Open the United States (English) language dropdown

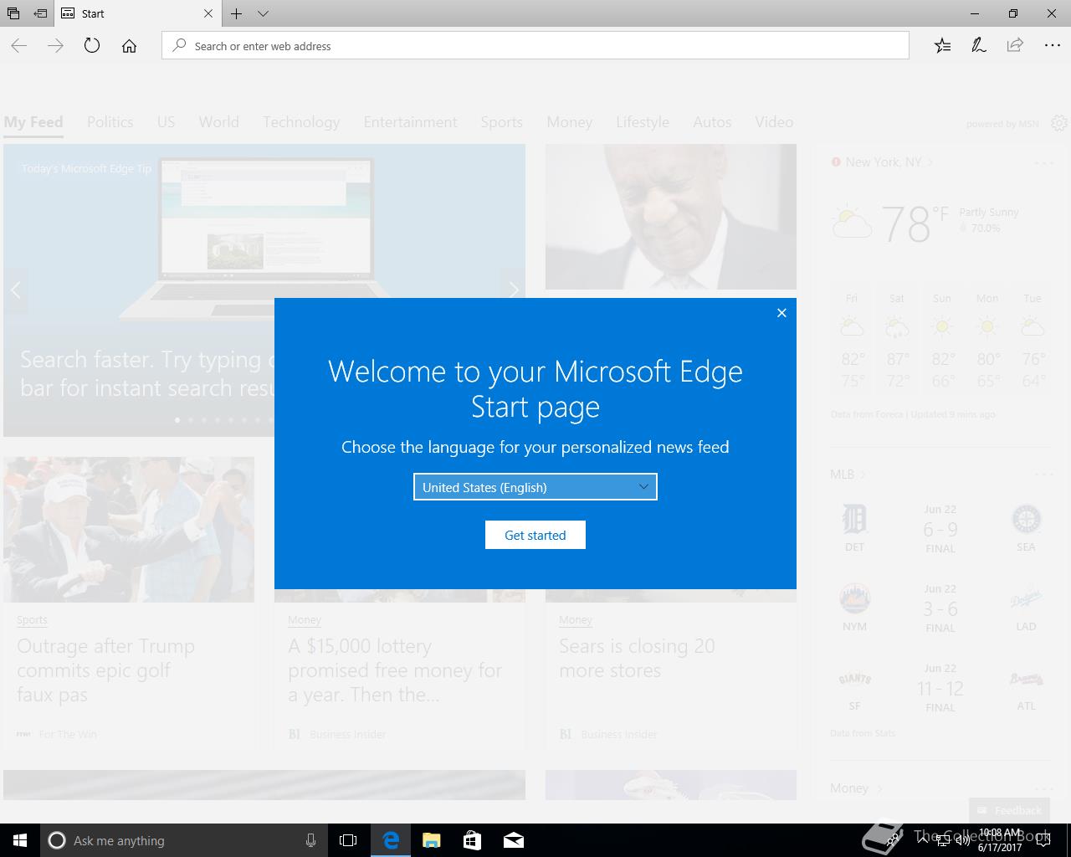(x=535, y=487)
